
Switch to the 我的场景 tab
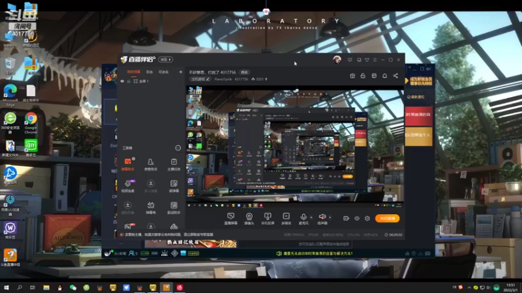pyautogui.click(x=134, y=72)
